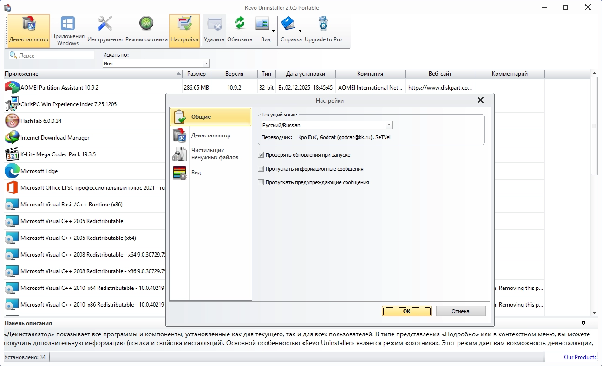Confirm the settings dialog with OK
This screenshot has width=602, height=366.
[x=407, y=311]
